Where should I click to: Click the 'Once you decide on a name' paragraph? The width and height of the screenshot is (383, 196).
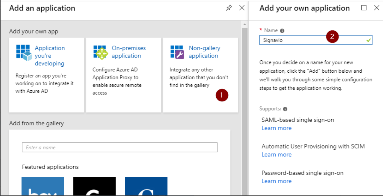316,75
